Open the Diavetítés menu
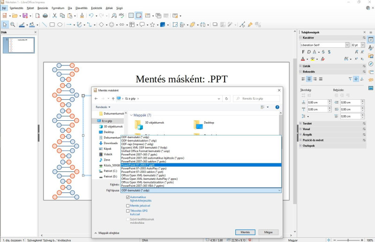 [82, 8]
